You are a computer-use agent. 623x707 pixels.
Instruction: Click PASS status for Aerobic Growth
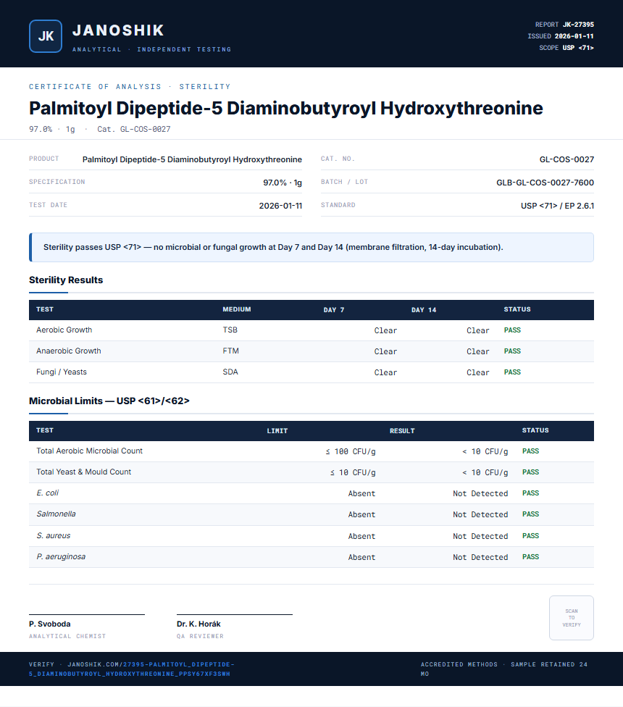512,330
